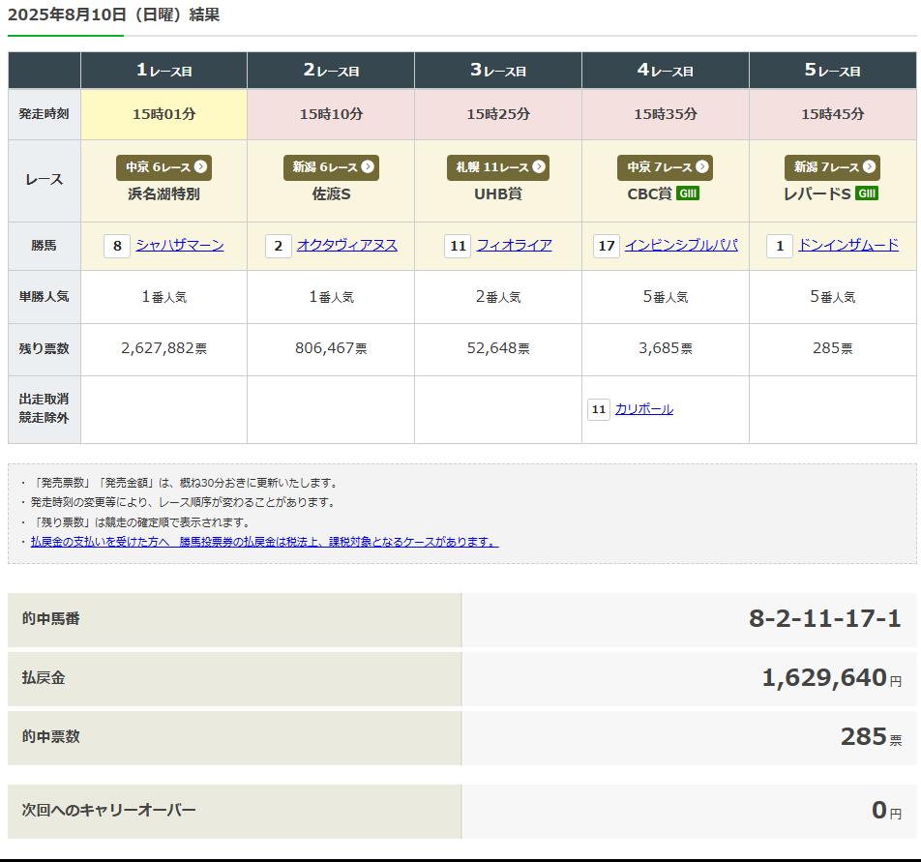Image resolution: width=921 pixels, height=862 pixels.
Task: Open horse link インビンシブルパパ
Action: [681, 245]
